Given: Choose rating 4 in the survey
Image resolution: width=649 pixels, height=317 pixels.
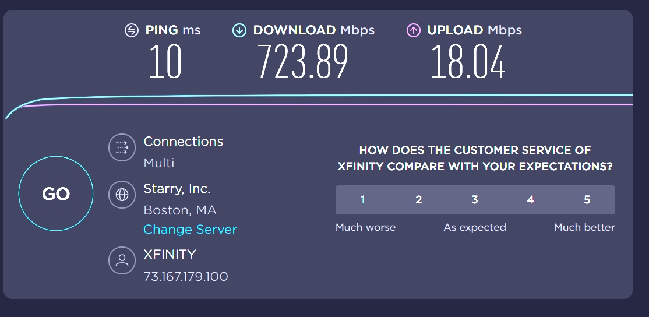Looking at the screenshot, I should pyautogui.click(x=531, y=200).
